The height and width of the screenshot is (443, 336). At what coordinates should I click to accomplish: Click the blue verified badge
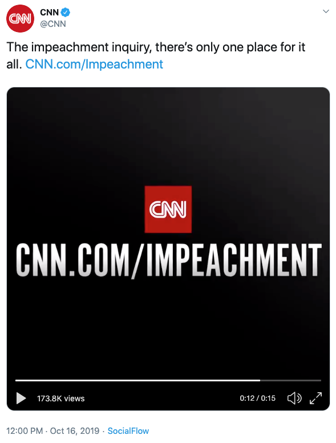66,13
